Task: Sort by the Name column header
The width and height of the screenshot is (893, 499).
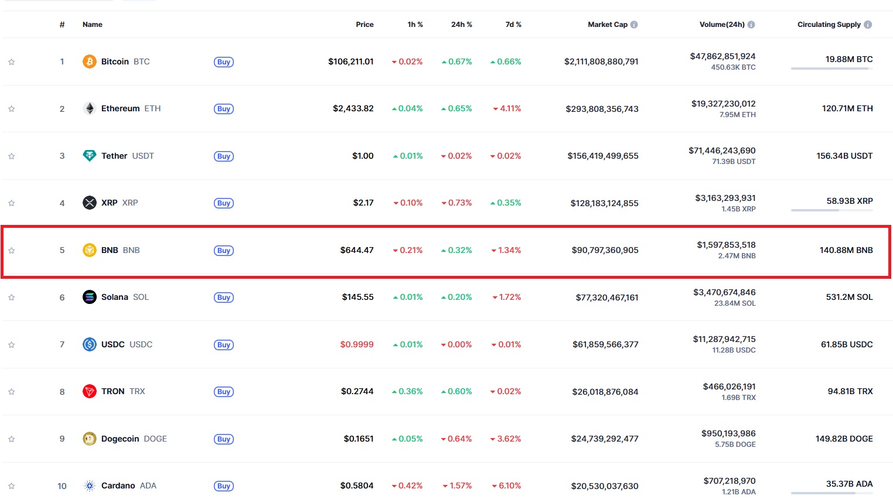Action: point(93,25)
